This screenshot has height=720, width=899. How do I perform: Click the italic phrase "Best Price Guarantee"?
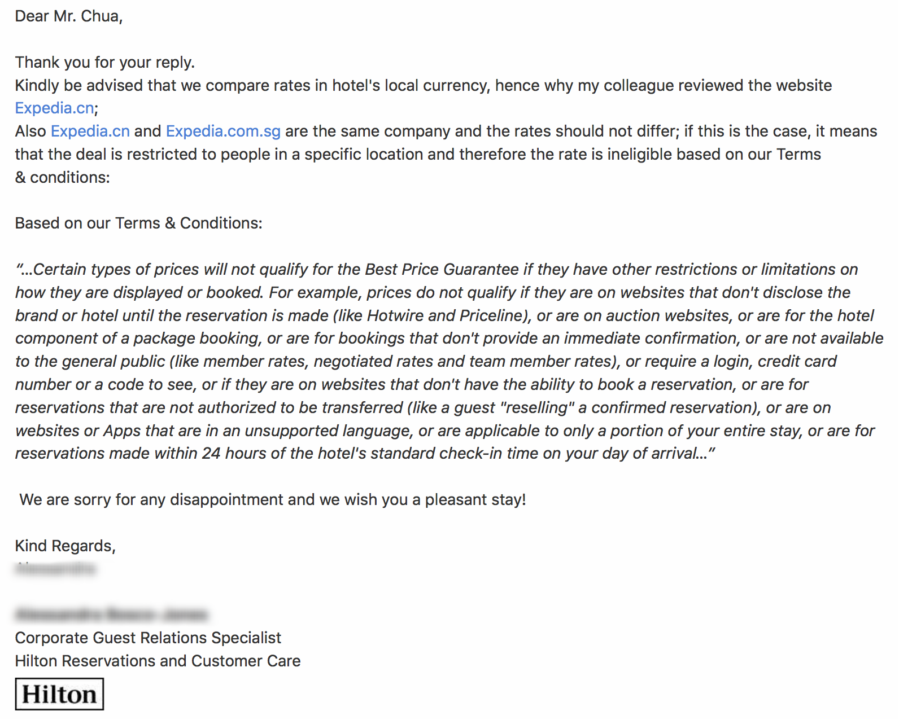tap(442, 269)
